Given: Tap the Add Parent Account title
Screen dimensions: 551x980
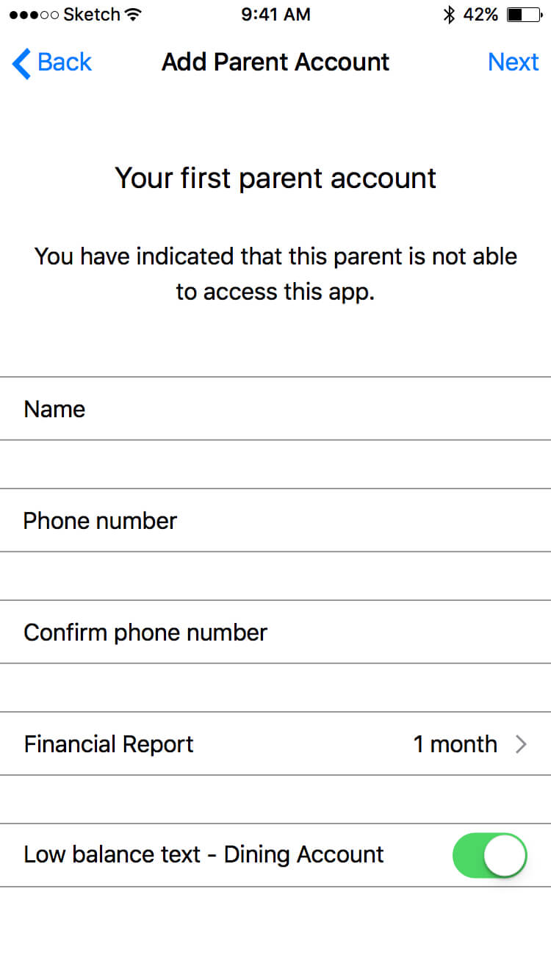Looking at the screenshot, I should pyautogui.click(x=275, y=62).
